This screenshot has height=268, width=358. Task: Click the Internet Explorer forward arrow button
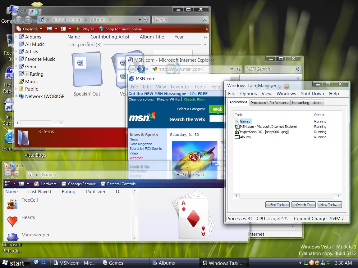(141, 69)
